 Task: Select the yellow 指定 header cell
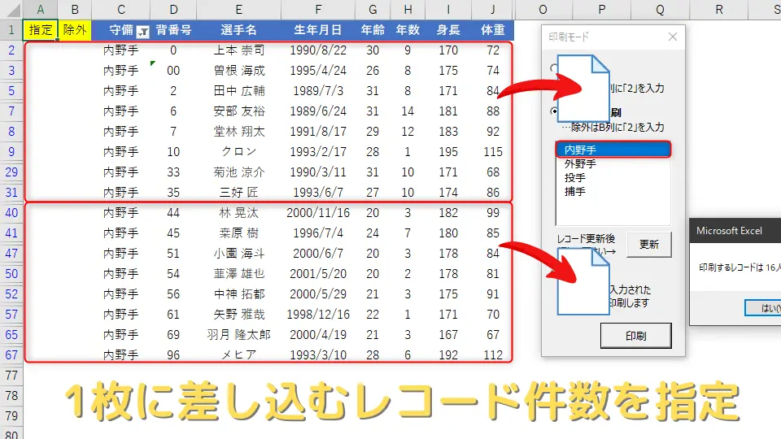click(x=41, y=30)
